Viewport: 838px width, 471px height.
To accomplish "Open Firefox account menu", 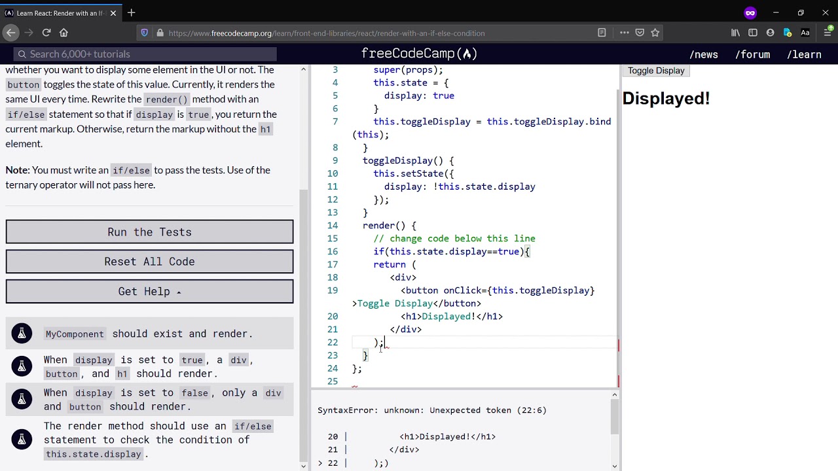I will pyautogui.click(x=770, y=33).
